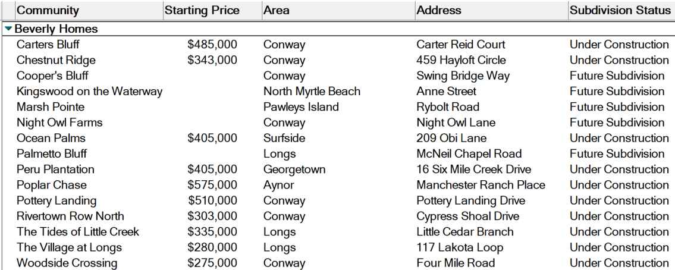Click the Pawleys Island area cell

point(301,107)
